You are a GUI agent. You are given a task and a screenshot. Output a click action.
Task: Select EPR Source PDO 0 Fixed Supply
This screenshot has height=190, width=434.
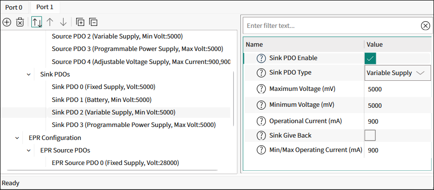[116, 163]
